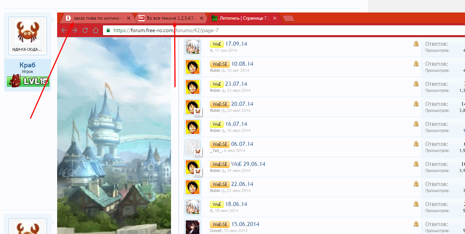This screenshot has width=465, height=234.
Task: Close the 'заказ пива по митино' tab
Action: [129, 18]
